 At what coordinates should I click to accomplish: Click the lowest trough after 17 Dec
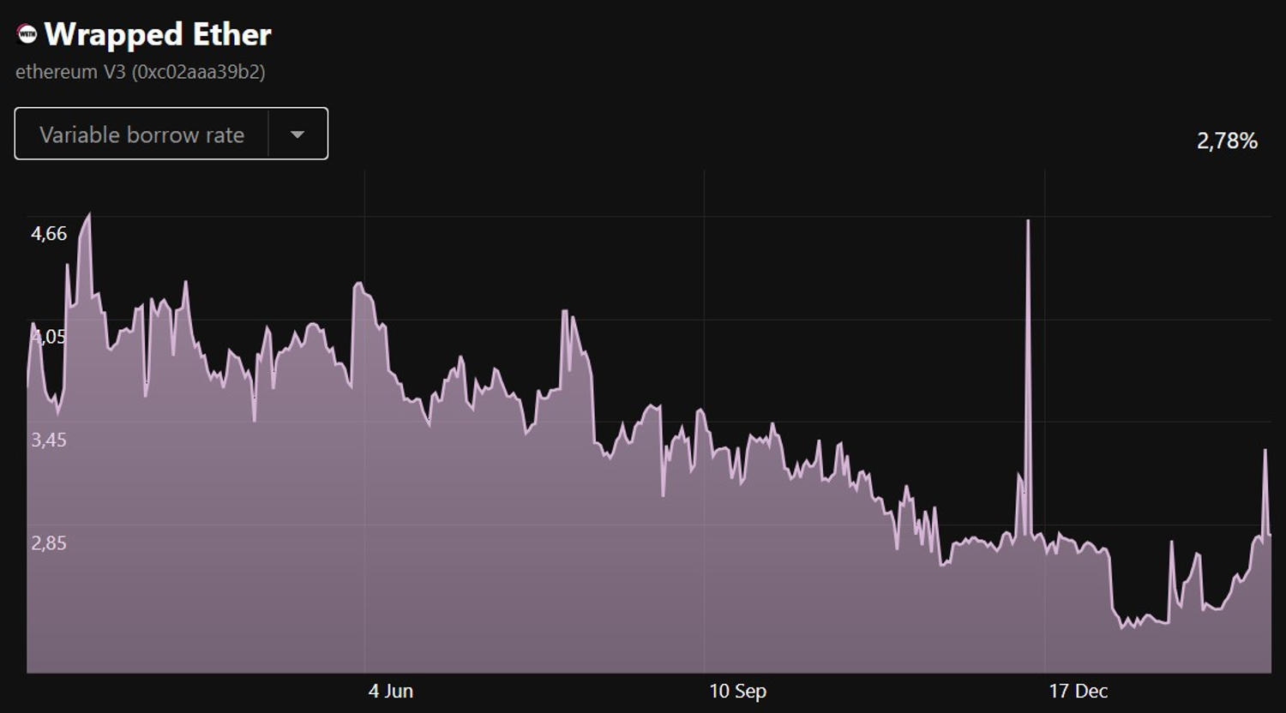(1122, 627)
